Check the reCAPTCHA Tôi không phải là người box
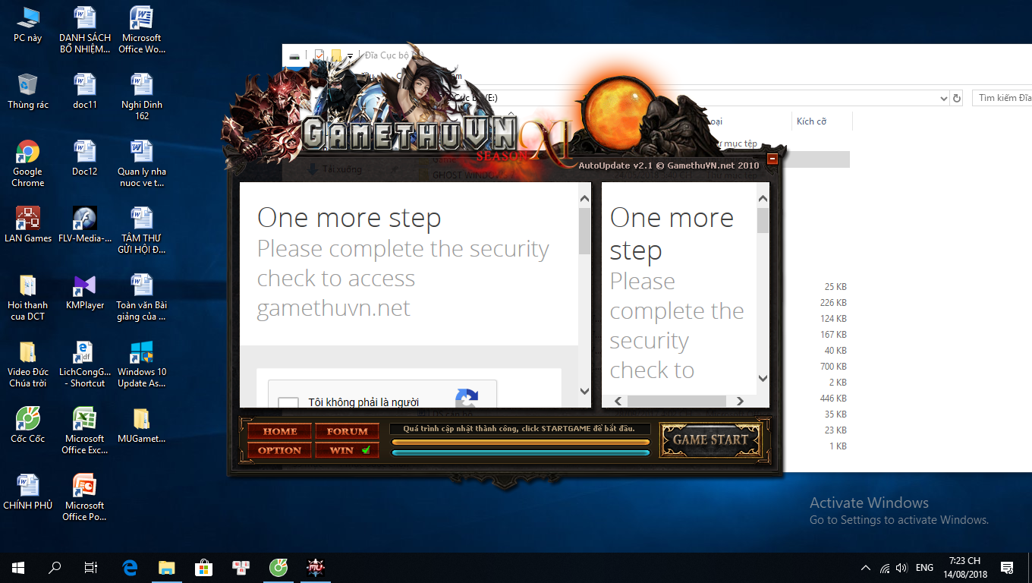 288,402
